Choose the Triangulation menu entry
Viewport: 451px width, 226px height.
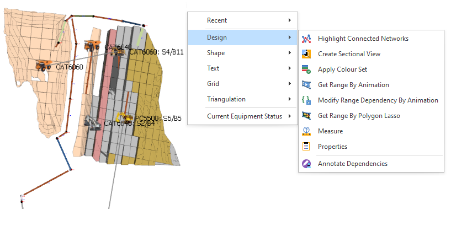(226, 99)
